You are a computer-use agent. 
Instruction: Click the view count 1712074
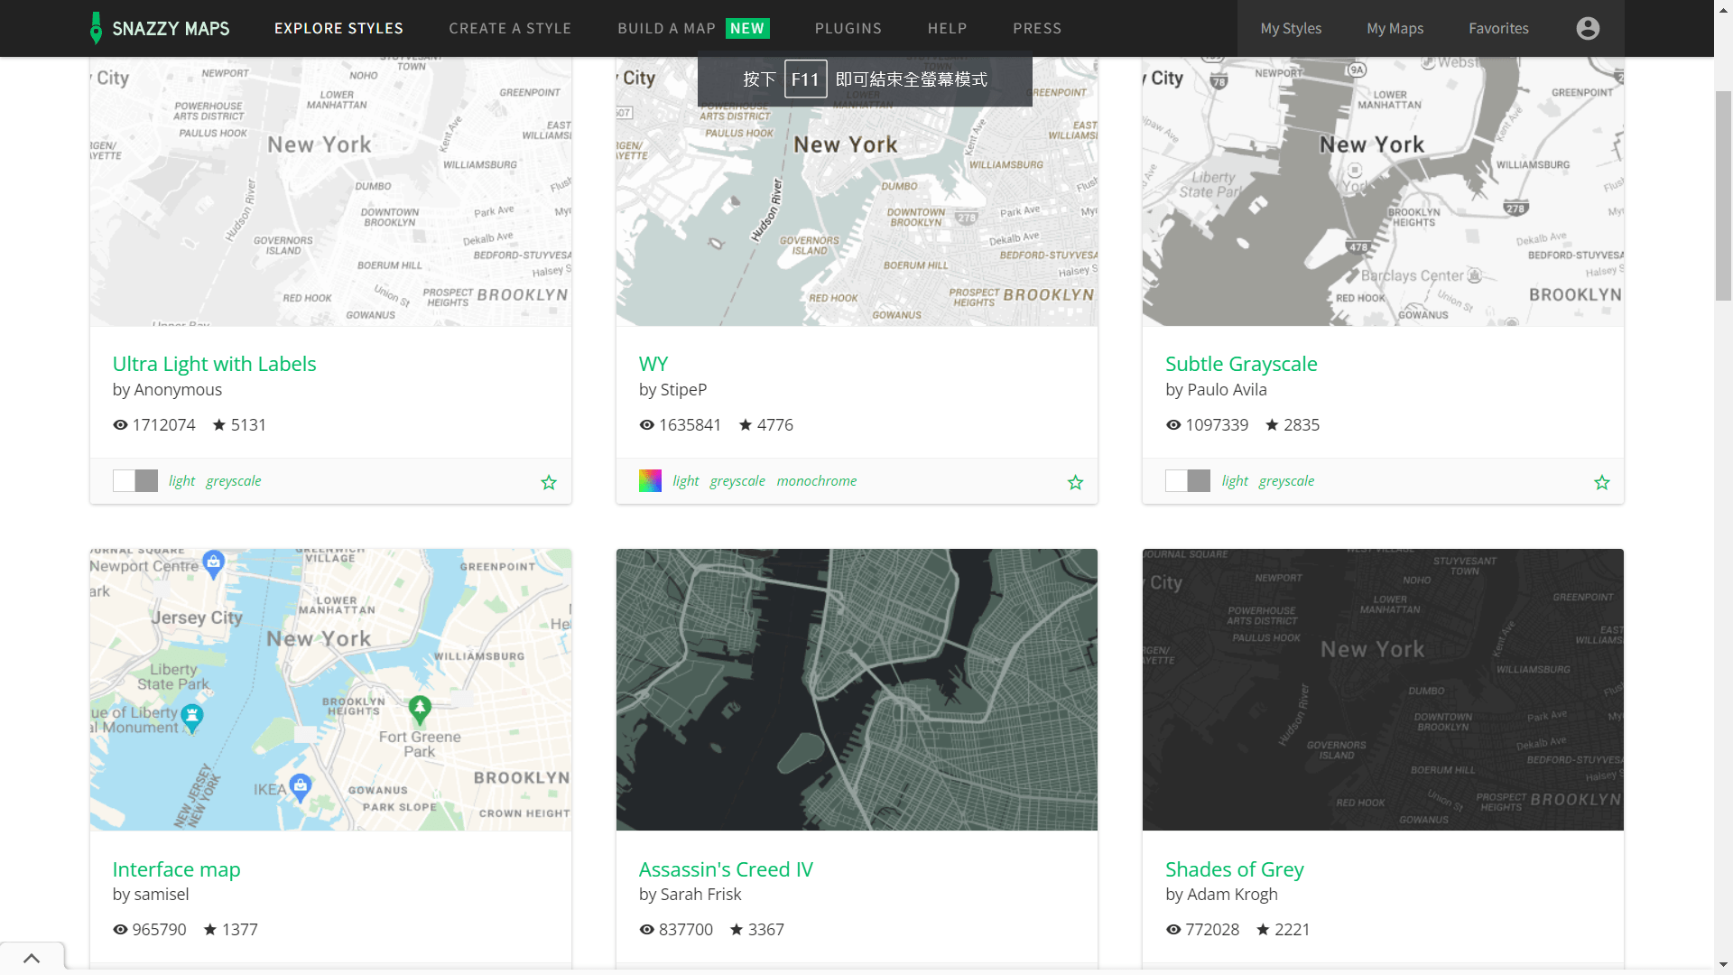[x=163, y=425]
